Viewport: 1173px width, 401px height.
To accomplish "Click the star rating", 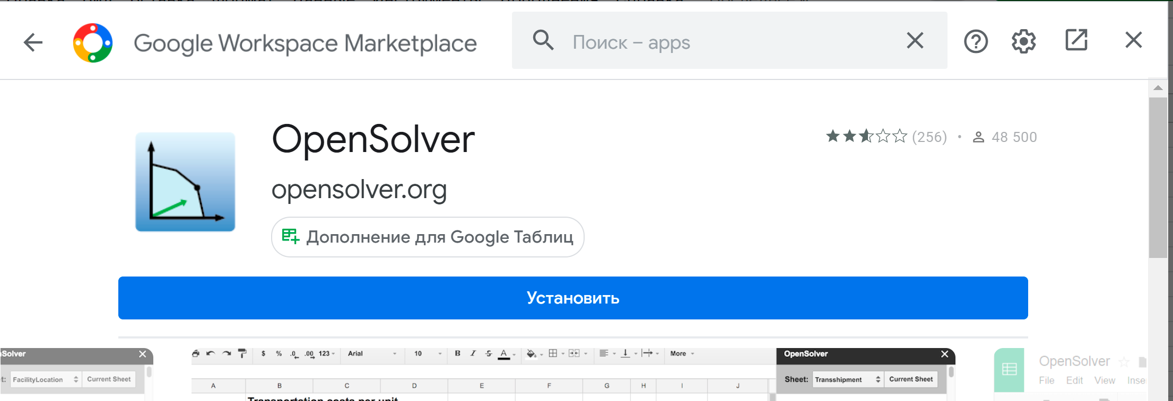I will coord(866,137).
